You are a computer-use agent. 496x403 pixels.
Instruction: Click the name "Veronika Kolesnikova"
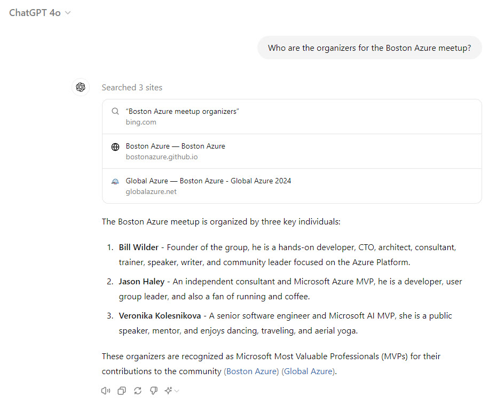(x=160, y=316)
